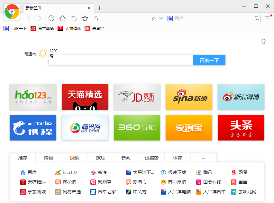Open the hao123 thumbnail tile
The height and width of the screenshot is (203, 274).
(33, 97)
